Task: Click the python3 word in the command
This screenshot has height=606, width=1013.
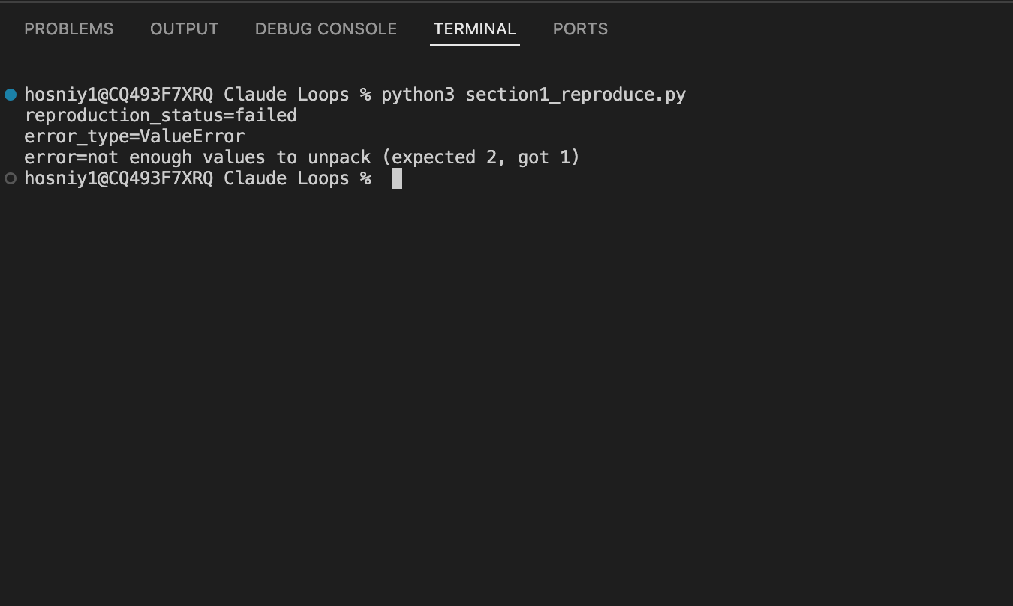Action: coord(418,94)
